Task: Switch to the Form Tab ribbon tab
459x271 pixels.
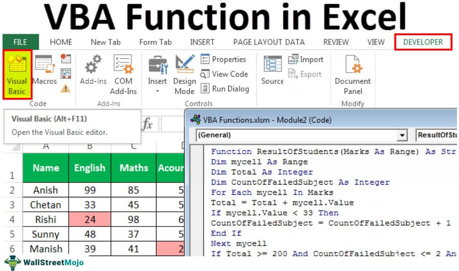Action: click(156, 42)
